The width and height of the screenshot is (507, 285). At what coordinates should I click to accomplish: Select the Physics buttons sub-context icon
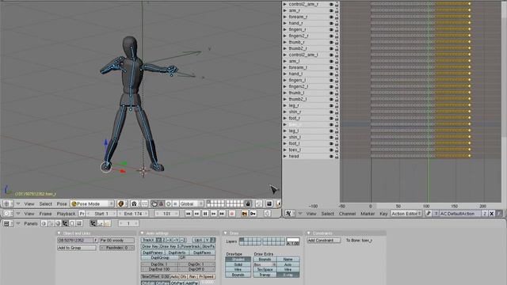pos(101,223)
